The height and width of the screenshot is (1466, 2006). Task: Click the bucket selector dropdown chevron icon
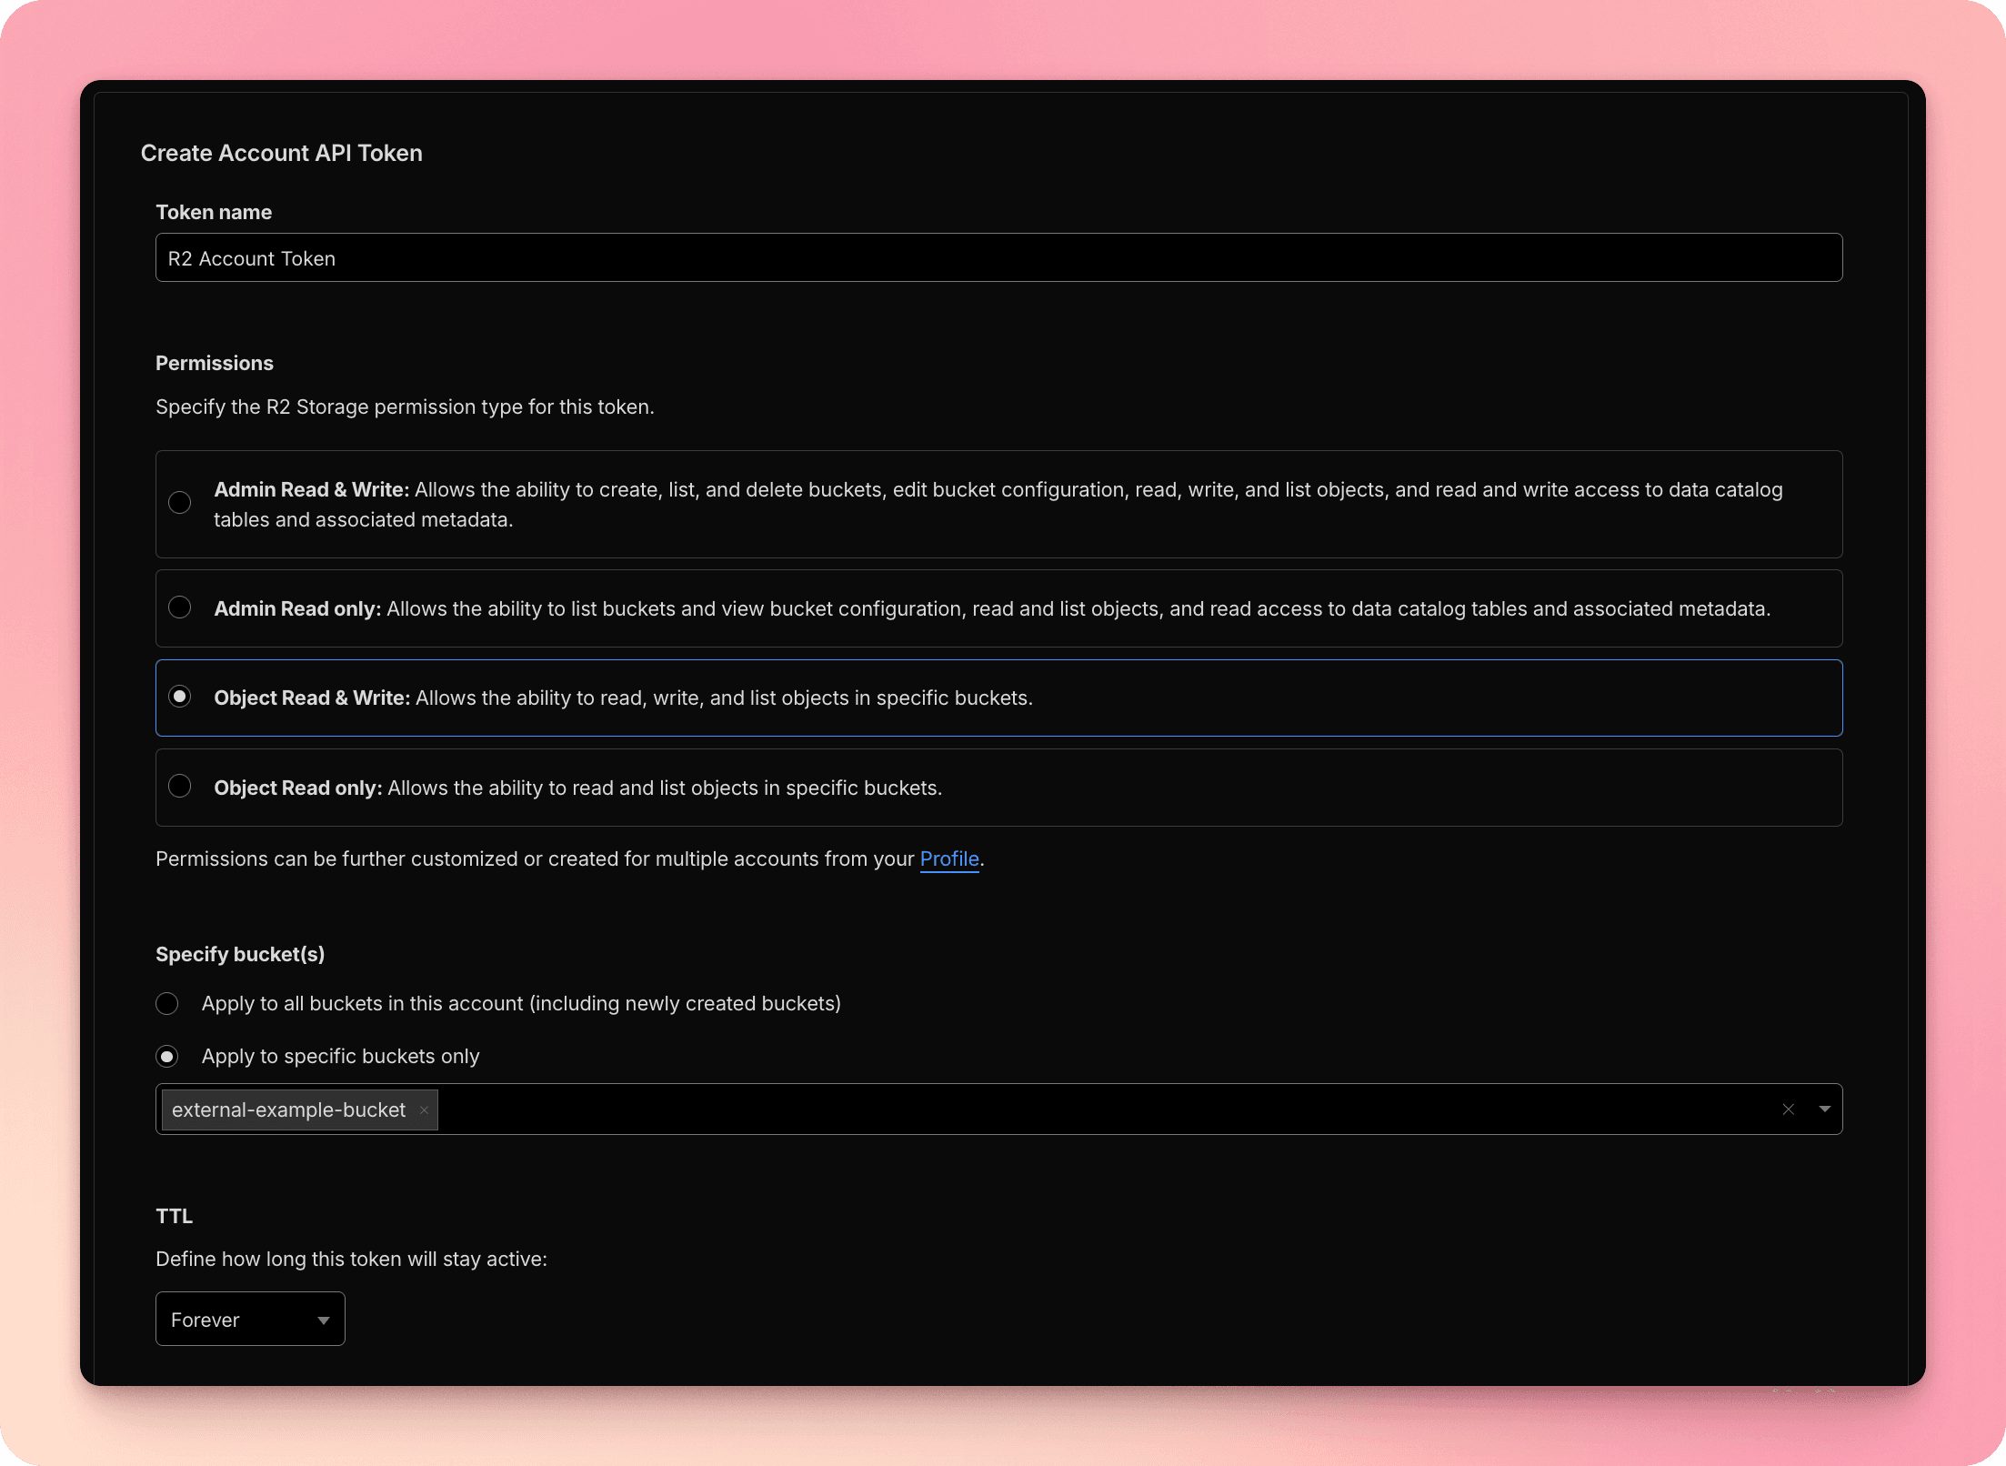(x=1825, y=1110)
